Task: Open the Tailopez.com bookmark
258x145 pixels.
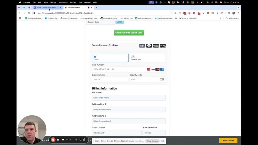Action: 127,18
